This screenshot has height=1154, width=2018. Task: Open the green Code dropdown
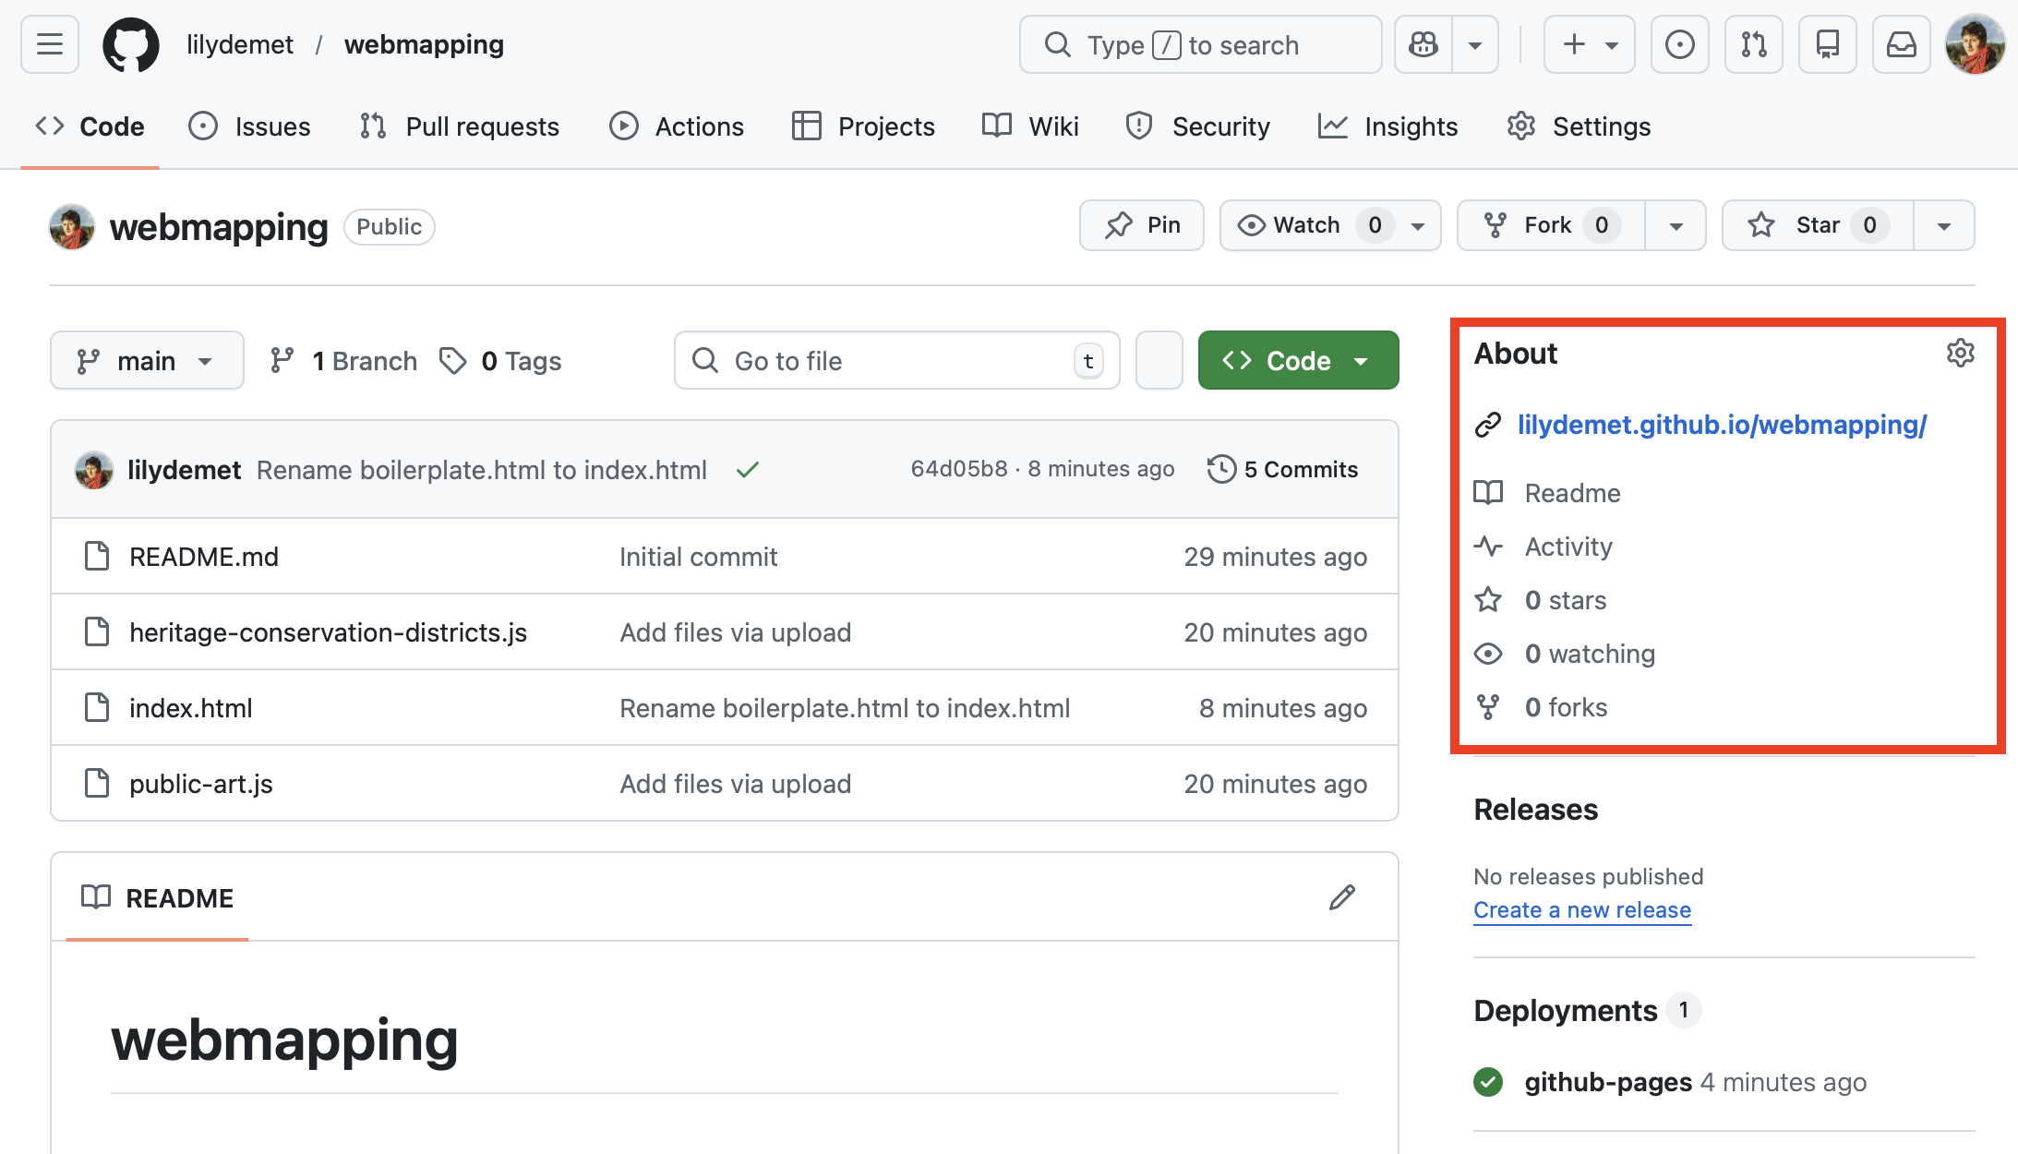pyautogui.click(x=1298, y=361)
